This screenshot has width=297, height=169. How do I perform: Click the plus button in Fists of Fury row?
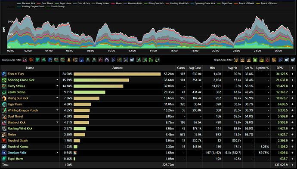tap(292, 74)
